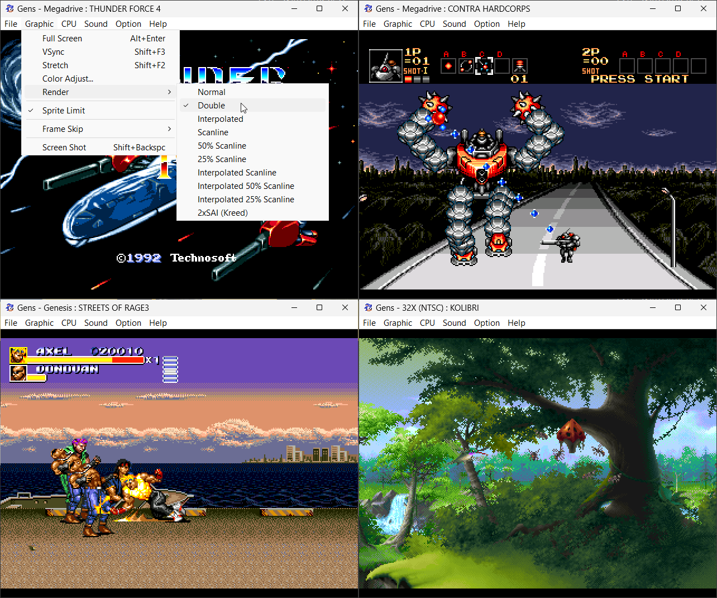
Task: Open CPU menu in Kolibri window
Action: [x=427, y=322]
